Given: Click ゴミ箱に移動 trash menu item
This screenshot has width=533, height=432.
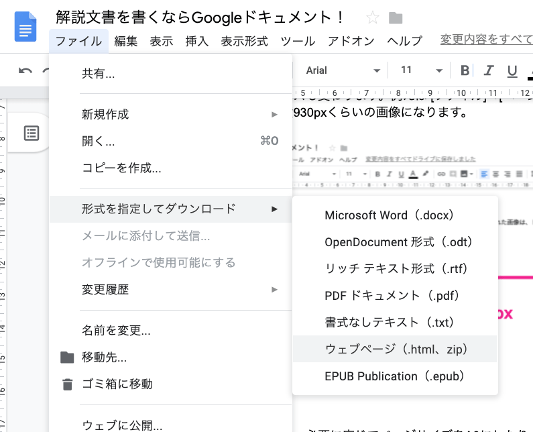Looking at the screenshot, I should 117,384.
